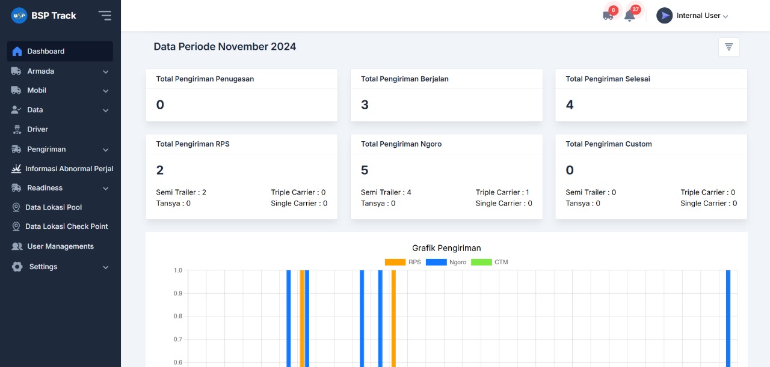Click the CTM legend label text
770x367 pixels.
[x=501, y=262]
